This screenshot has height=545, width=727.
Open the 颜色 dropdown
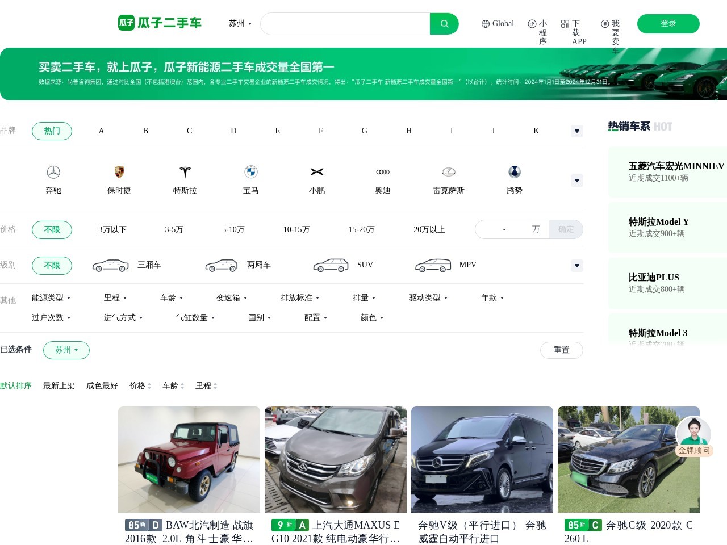pyautogui.click(x=372, y=318)
